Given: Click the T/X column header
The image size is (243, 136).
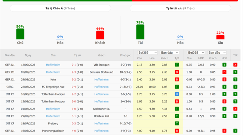Looking at the screenshot, I should 235,55.
